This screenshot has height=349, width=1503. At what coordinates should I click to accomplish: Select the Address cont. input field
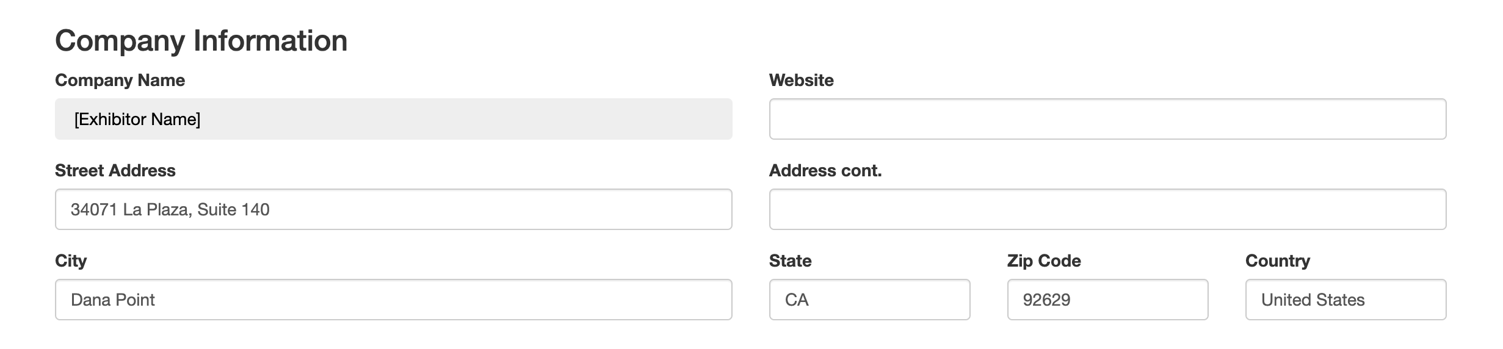[1107, 209]
